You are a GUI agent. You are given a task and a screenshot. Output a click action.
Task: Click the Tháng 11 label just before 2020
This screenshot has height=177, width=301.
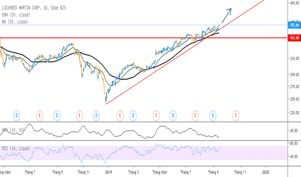click(240, 172)
